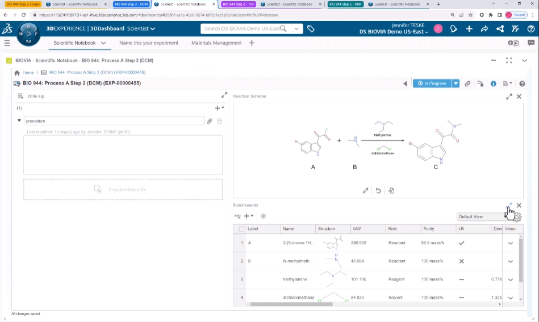Open the row menu chevron for dichloromethane

pos(511,298)
